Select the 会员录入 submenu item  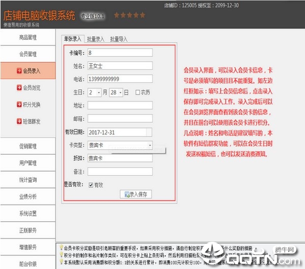(28, 71)
